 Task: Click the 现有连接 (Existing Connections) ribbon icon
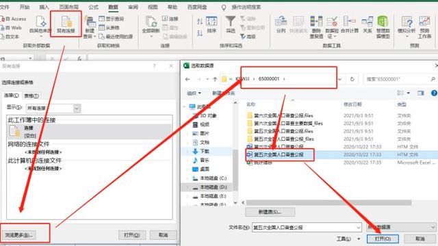point(66,25)
